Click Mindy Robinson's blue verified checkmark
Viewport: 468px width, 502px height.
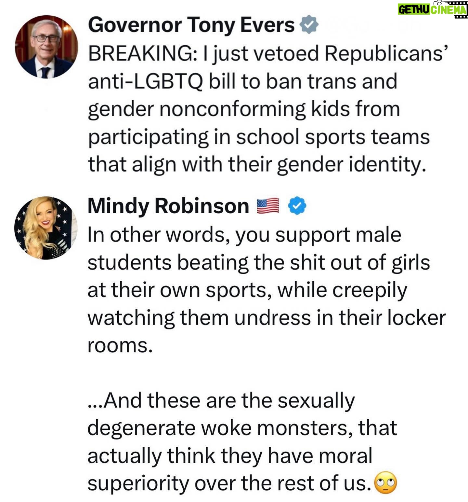[x=297, y=206]
